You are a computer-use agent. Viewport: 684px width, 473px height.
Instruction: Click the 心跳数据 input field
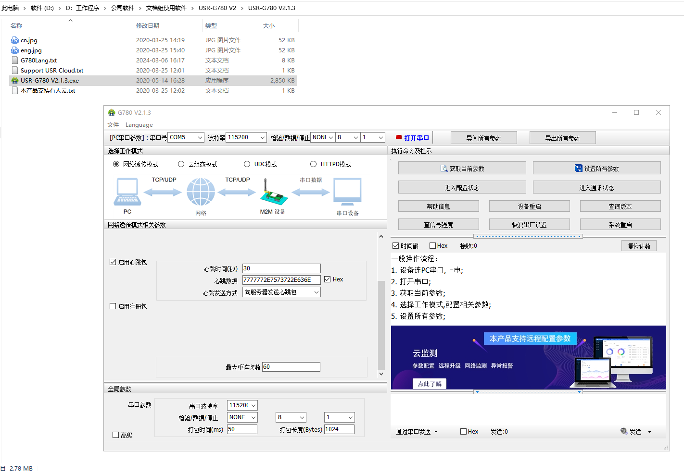tap(281, 280)
